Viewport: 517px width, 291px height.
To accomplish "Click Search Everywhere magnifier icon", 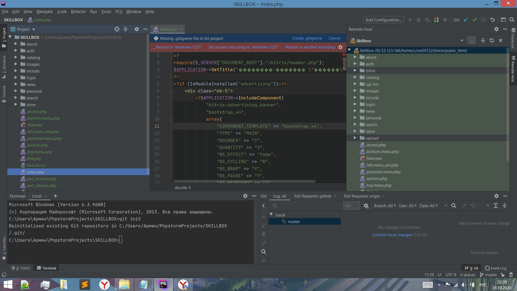I will [x=512, y=20].
